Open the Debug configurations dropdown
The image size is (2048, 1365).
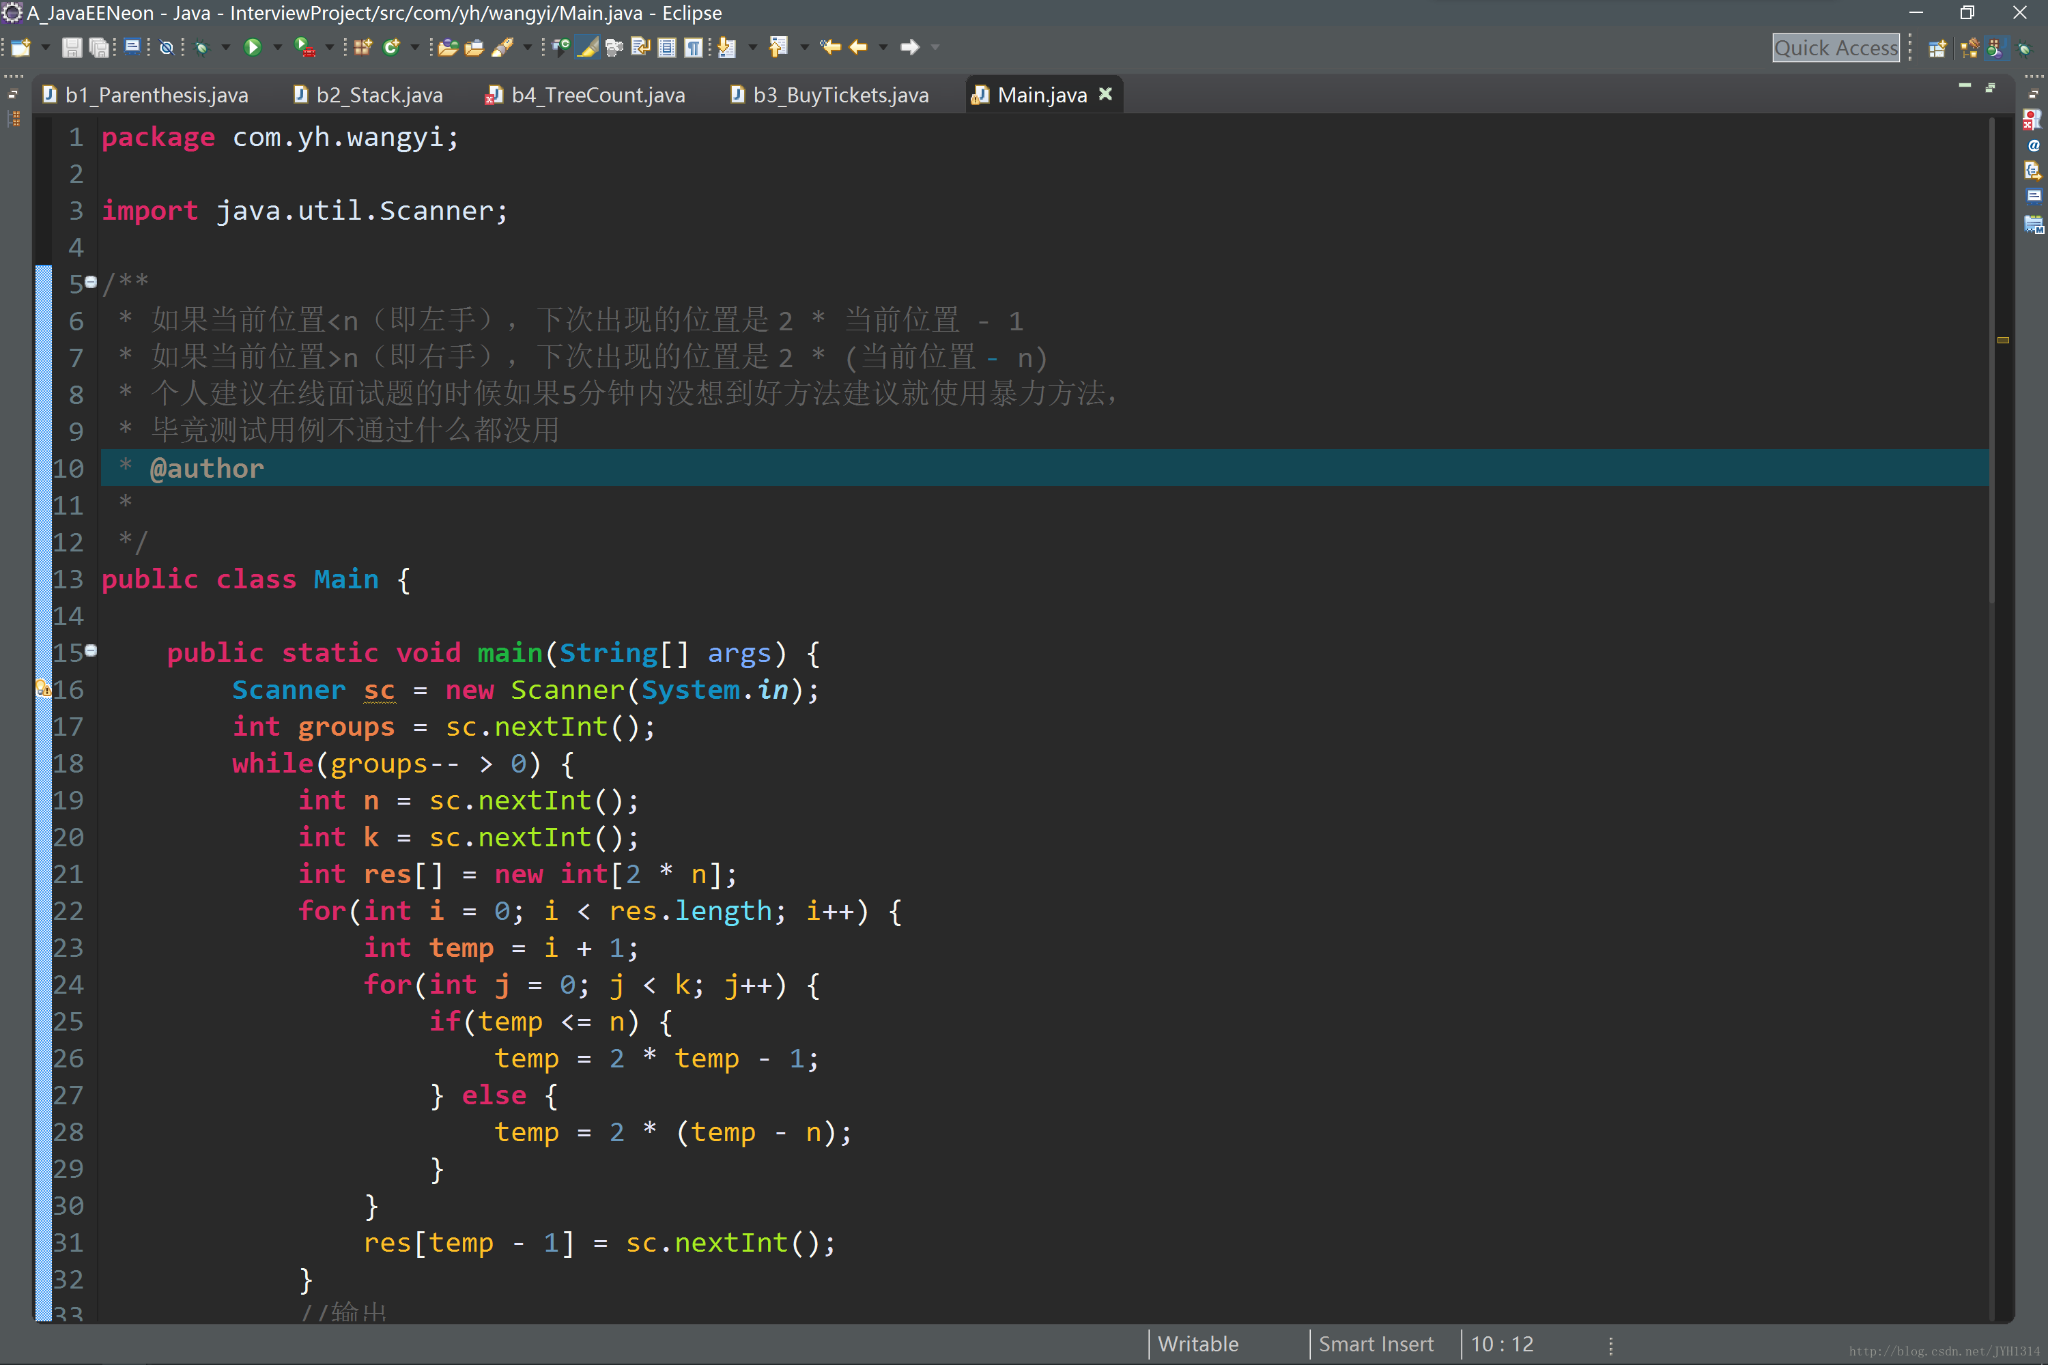click(227, 47)
